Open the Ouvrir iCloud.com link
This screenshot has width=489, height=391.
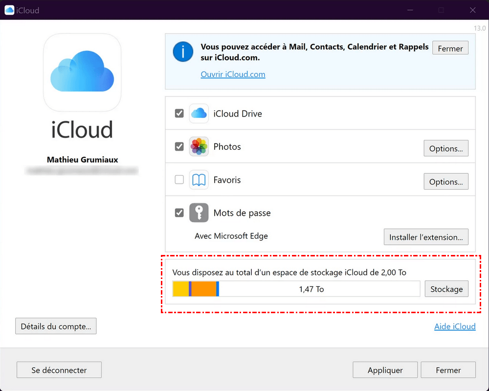[x=233, y=74]
